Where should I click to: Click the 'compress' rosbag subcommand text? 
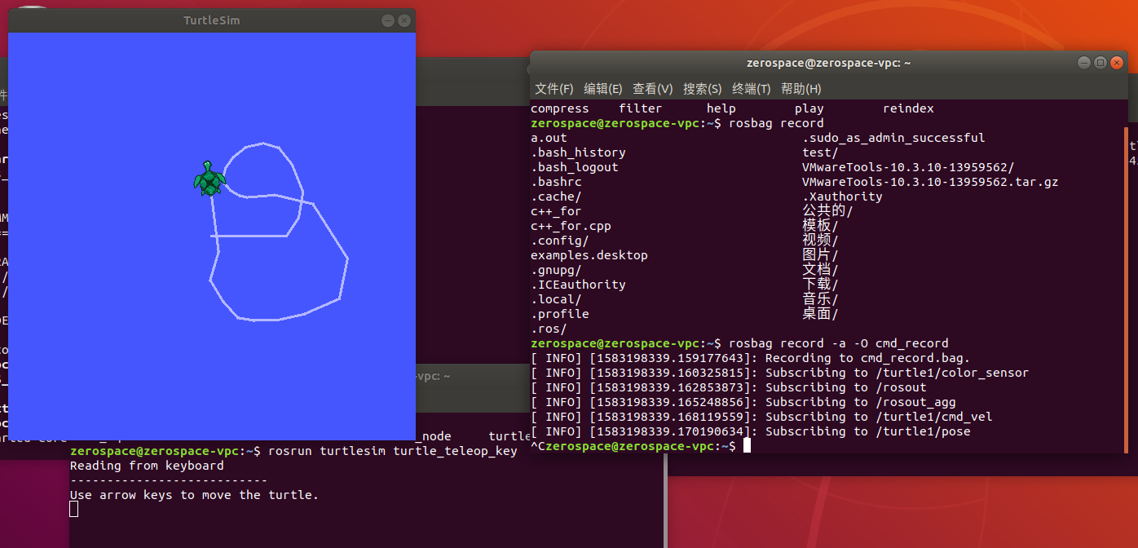pyautogui.click(x=560, y=108)
